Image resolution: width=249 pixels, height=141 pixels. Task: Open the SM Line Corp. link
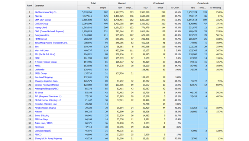click(41, 119)
